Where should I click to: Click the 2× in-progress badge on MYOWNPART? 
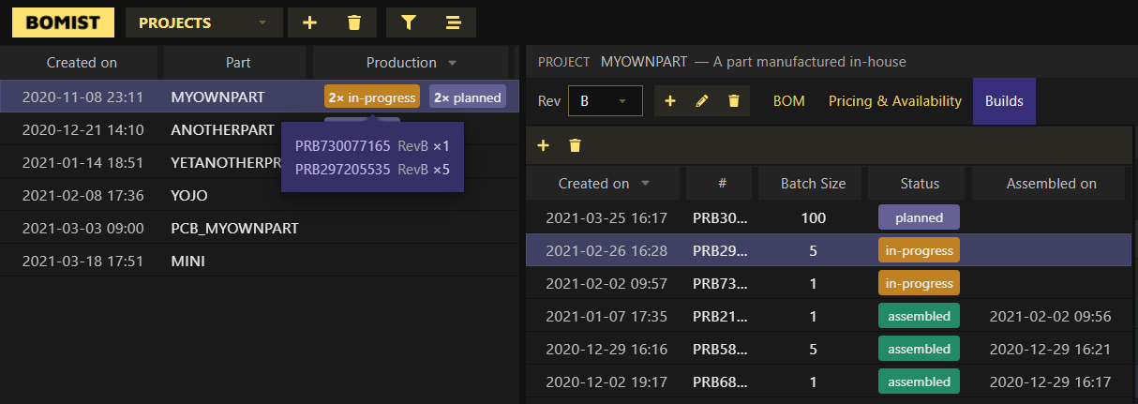tap(372, 97)
